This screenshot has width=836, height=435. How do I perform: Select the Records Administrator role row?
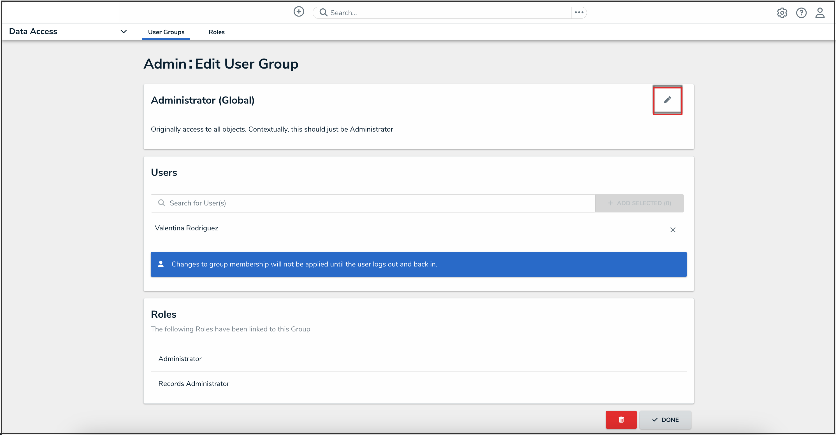(194, 383)
